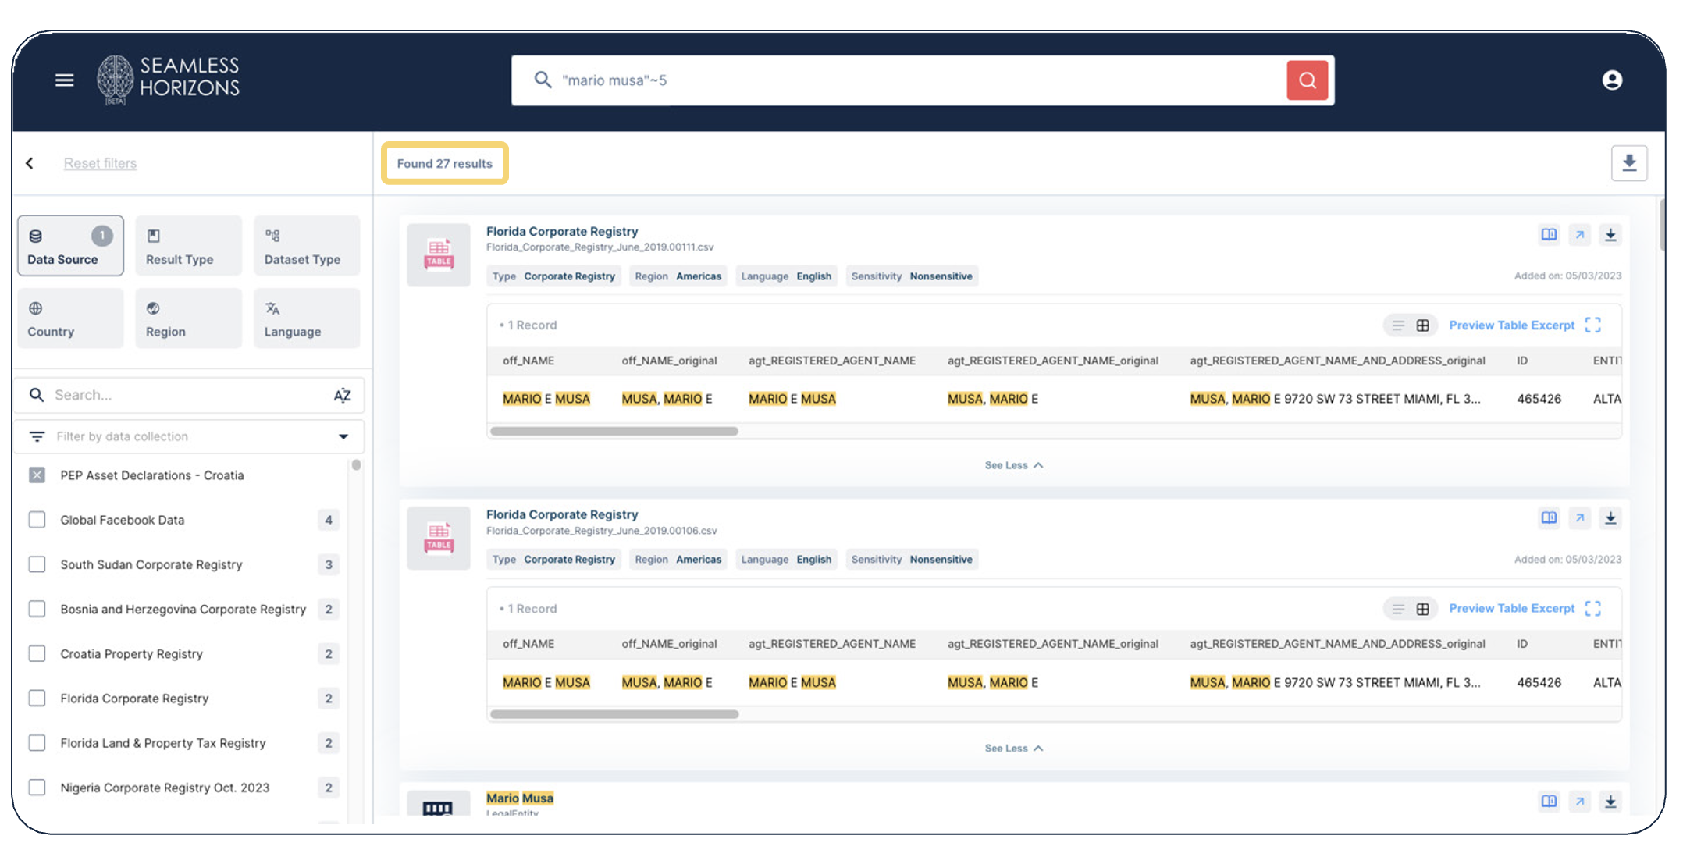This screenshot has height=857, width=1683.
Task: Focus the main search query field
Action: tap(898, 80)
